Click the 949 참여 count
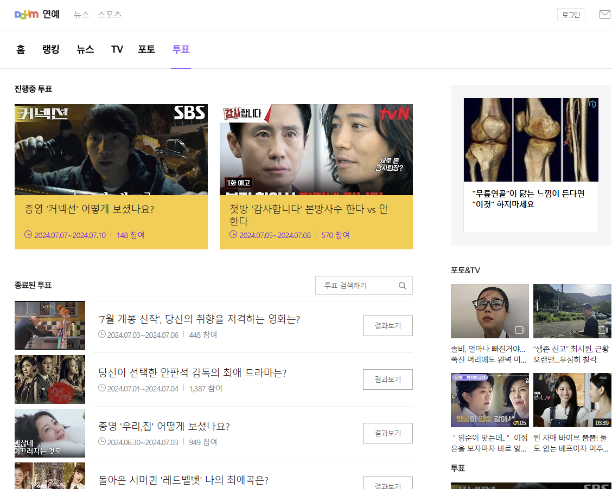Image resolution: width=612 pixels, height=489 pixels. pos(203,442)
